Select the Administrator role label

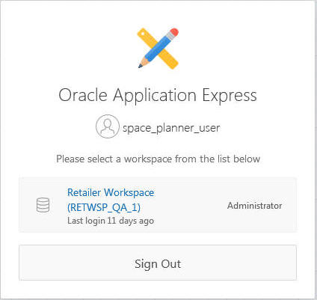255,206
